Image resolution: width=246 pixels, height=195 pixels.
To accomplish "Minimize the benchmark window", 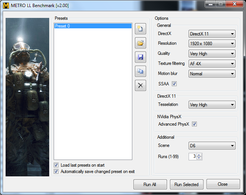I will coord(210,4).
